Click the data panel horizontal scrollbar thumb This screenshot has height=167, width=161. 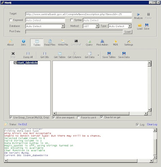click(93, 114)
